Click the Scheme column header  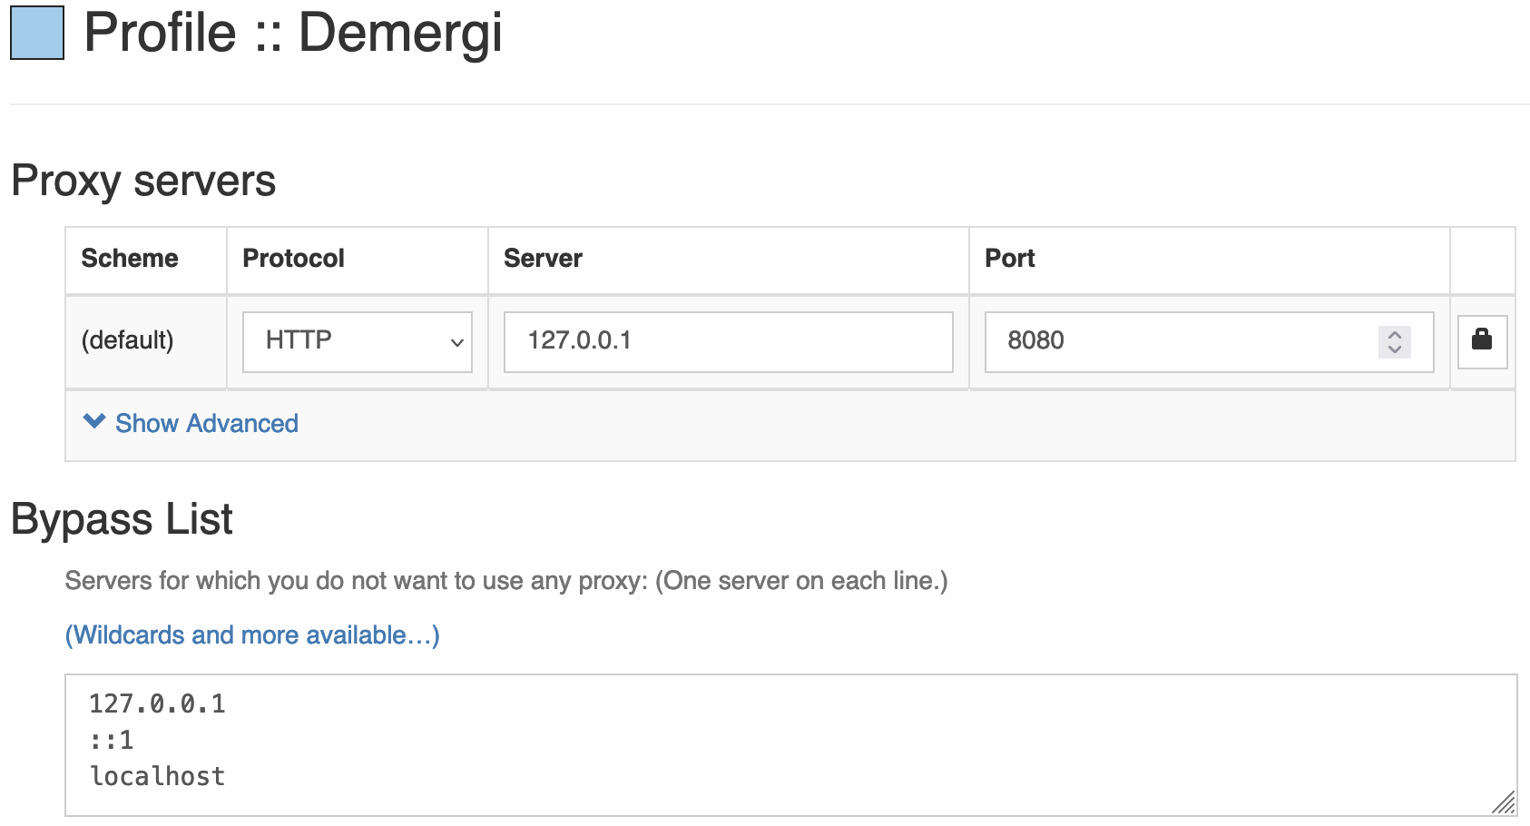pyautogui.click(x=130, y=259)
